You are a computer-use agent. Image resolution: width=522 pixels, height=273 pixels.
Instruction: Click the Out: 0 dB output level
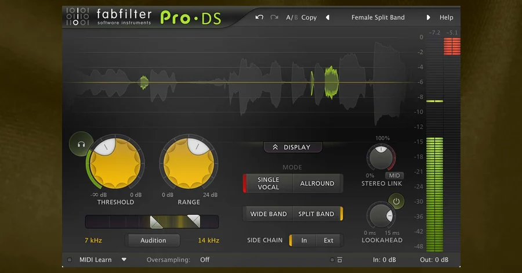tap(434, 260)
